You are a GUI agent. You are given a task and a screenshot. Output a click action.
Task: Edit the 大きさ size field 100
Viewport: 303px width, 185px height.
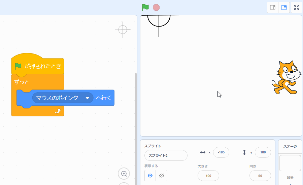click(208, 176)
